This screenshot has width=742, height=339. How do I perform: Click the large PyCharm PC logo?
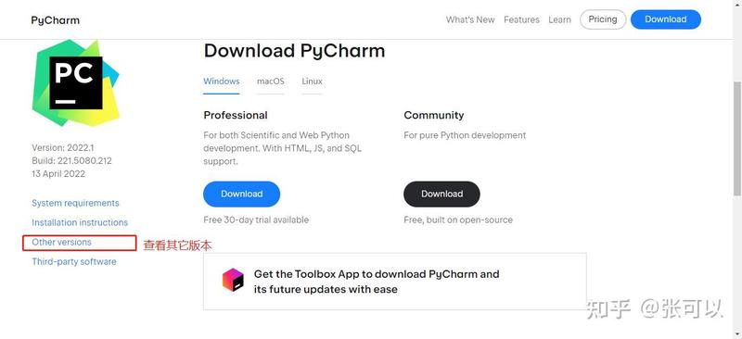coord(76,82)
